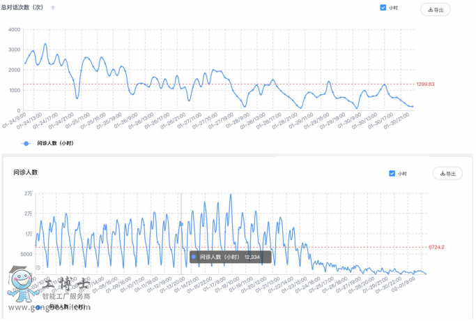Click download icon in top chart's 导出 button
Viewport: 476px width, 321px height.
click(x=429, y=10)
